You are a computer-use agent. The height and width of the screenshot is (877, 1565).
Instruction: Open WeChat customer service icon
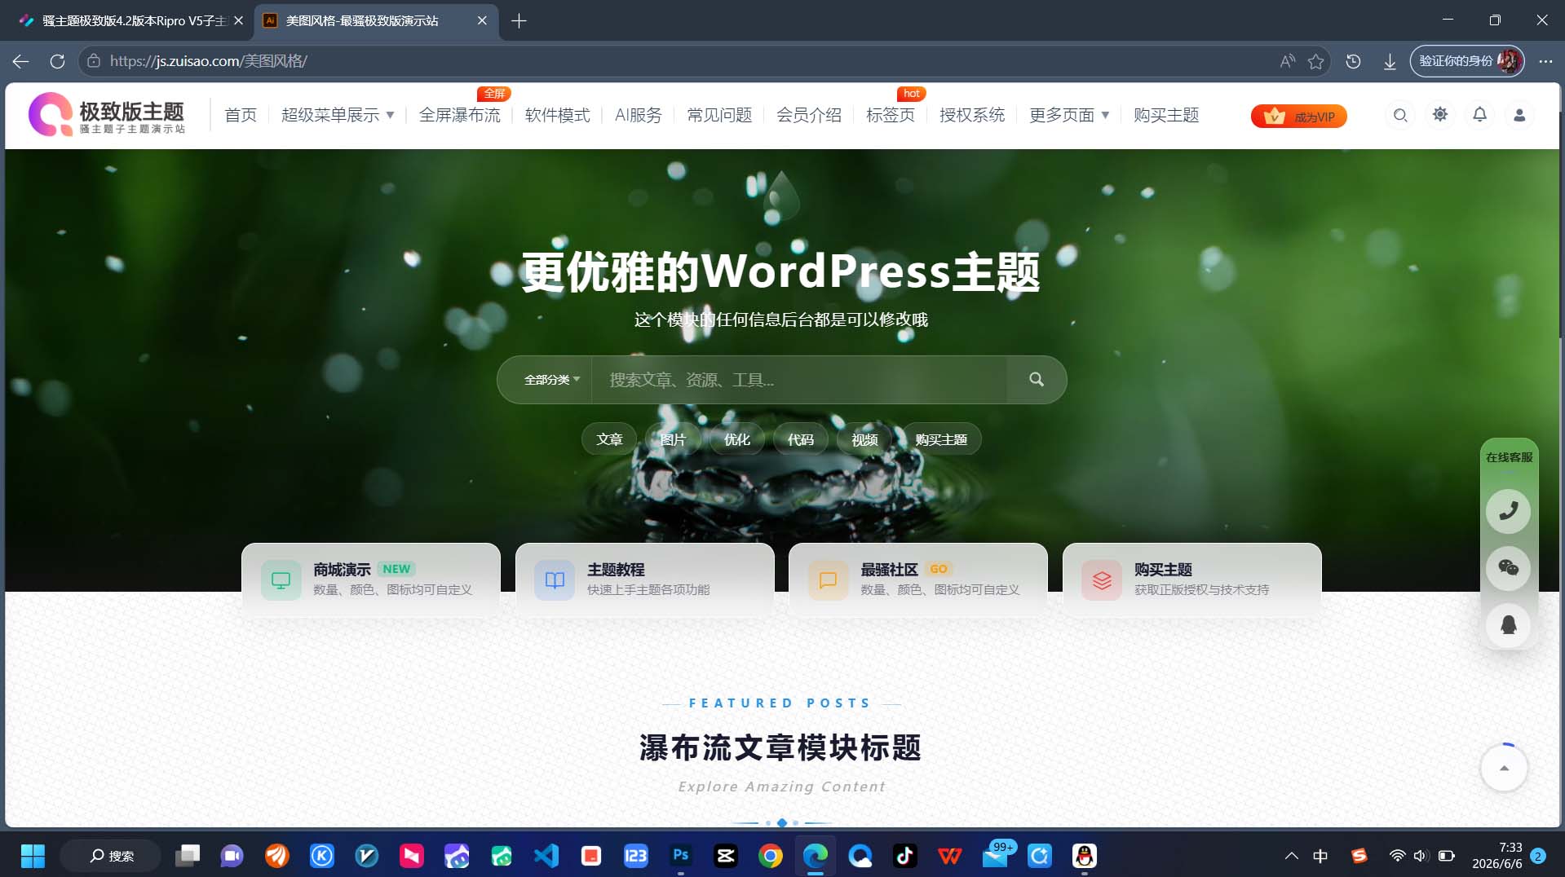[x=1509, y=568]
